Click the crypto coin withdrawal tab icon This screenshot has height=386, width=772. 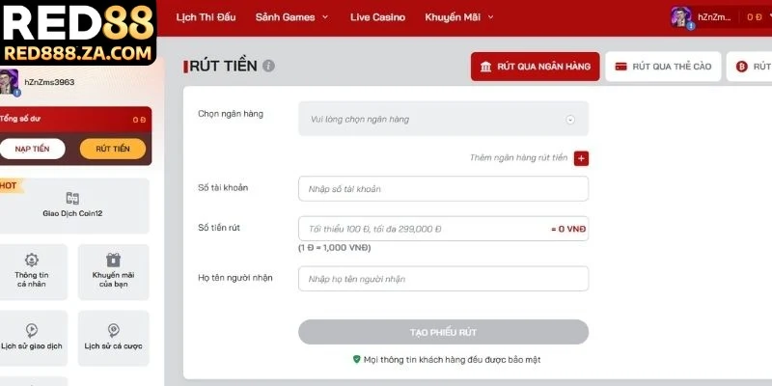(742, 67)
